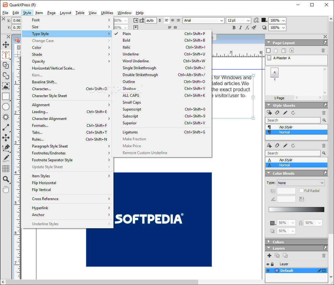Select the Starburst tool
Image resolution: width=334 pixels, height=285 pixels.
(x=6, y=117)
